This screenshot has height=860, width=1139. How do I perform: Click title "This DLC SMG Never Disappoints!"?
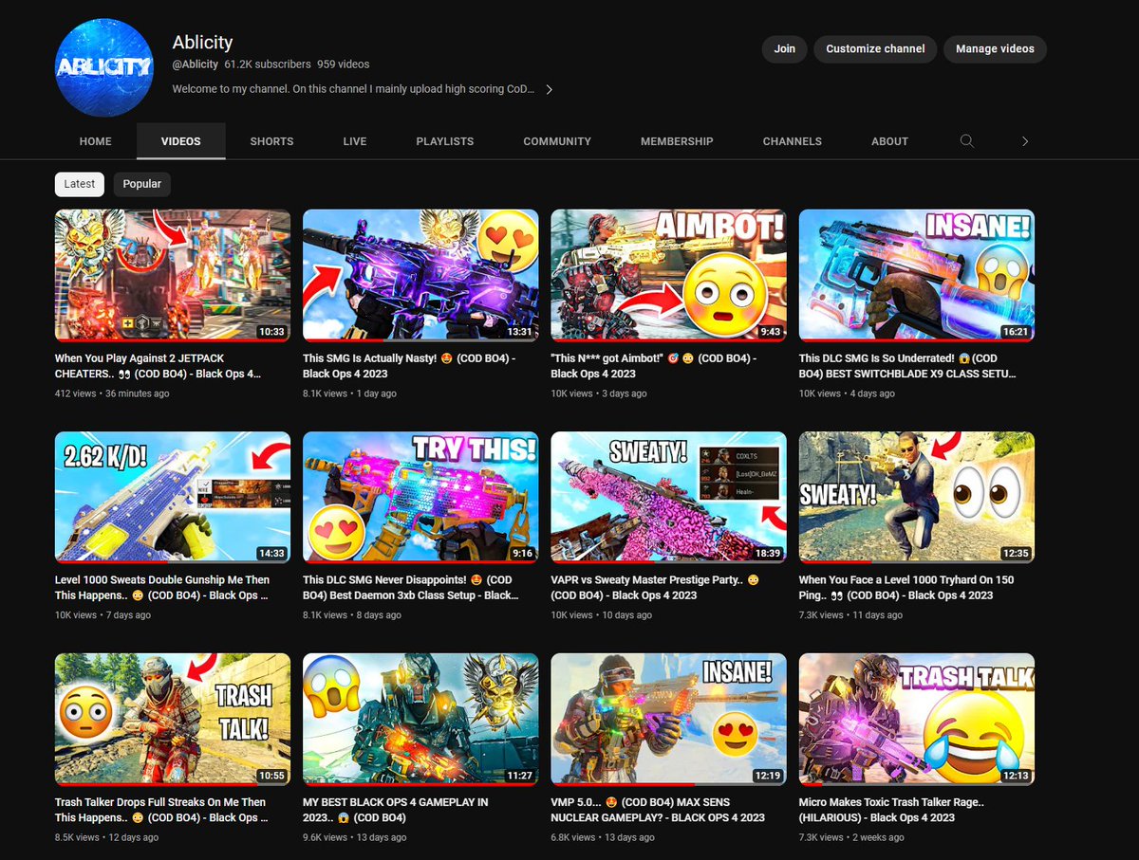411,588
